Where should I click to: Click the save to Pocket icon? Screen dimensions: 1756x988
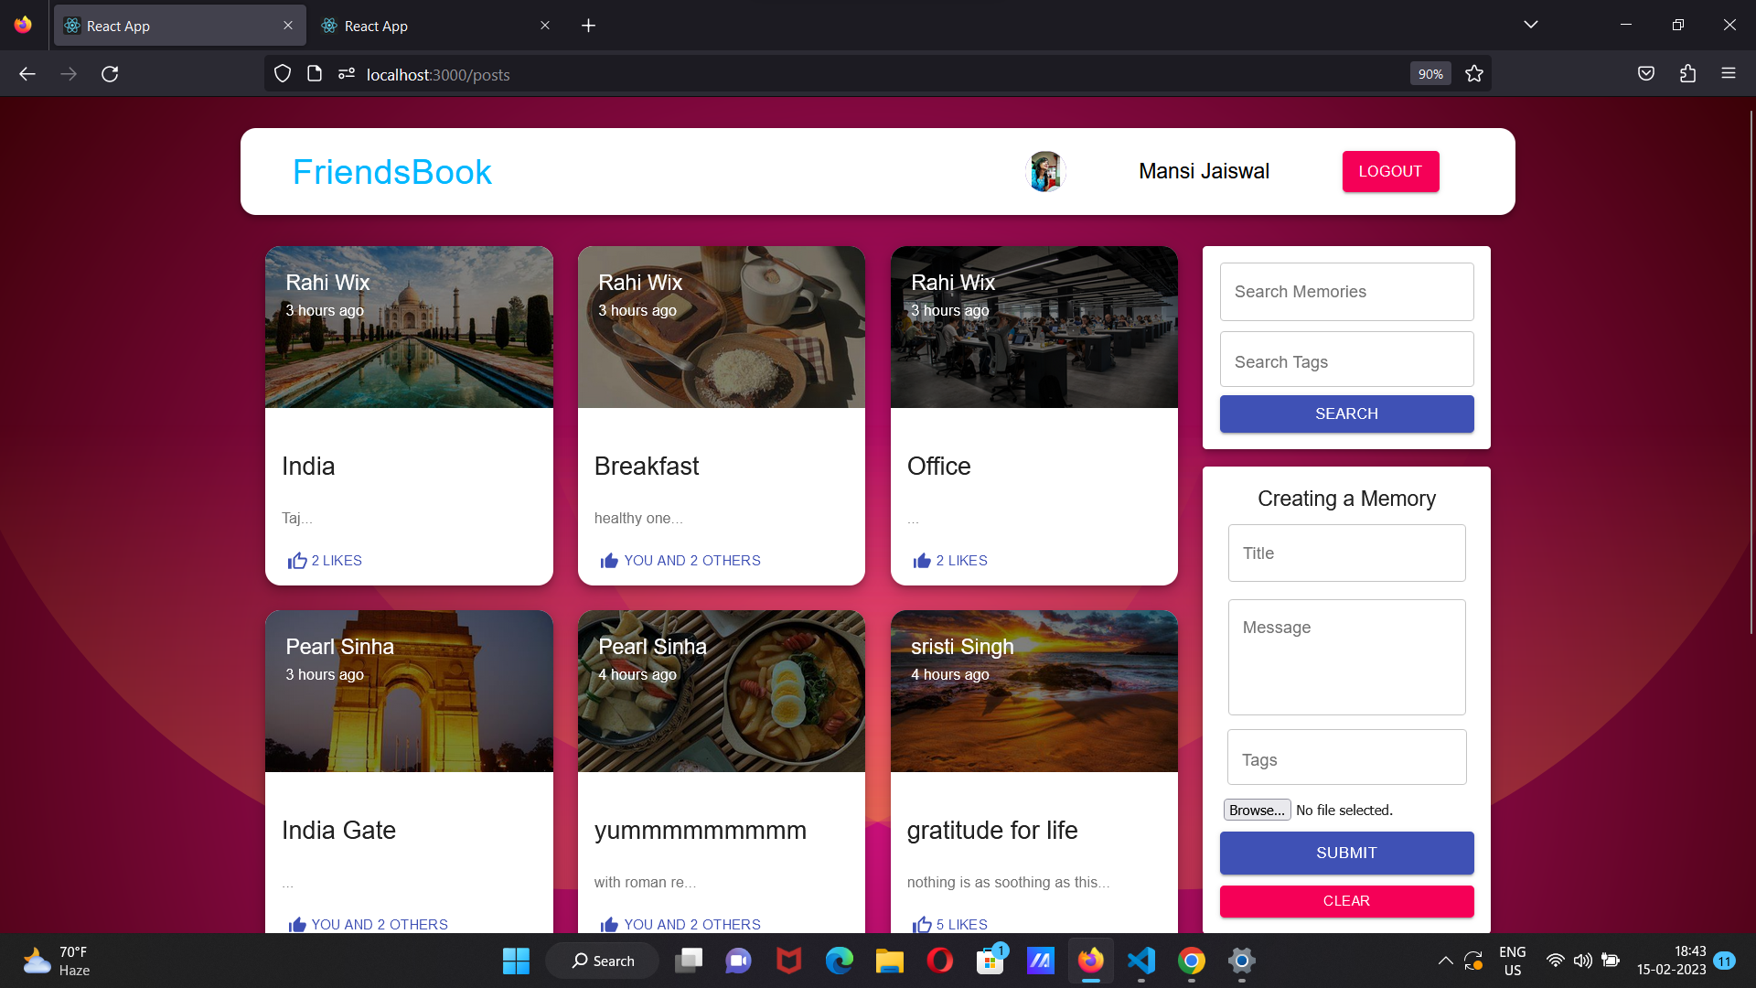tap(1645, 73)
